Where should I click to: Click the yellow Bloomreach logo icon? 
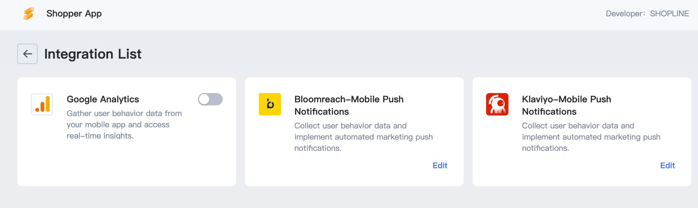click(x=270, y=104)
